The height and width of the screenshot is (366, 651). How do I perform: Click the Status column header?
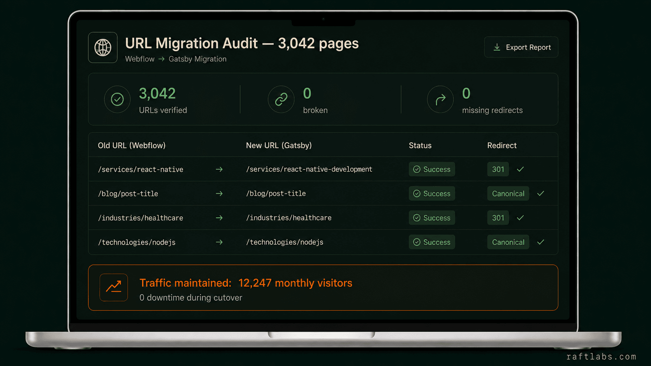click(x=420, y=145)
